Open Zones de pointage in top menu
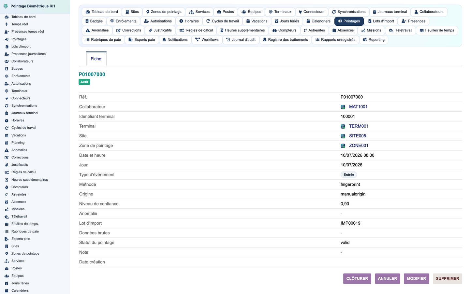 point(164,12)
